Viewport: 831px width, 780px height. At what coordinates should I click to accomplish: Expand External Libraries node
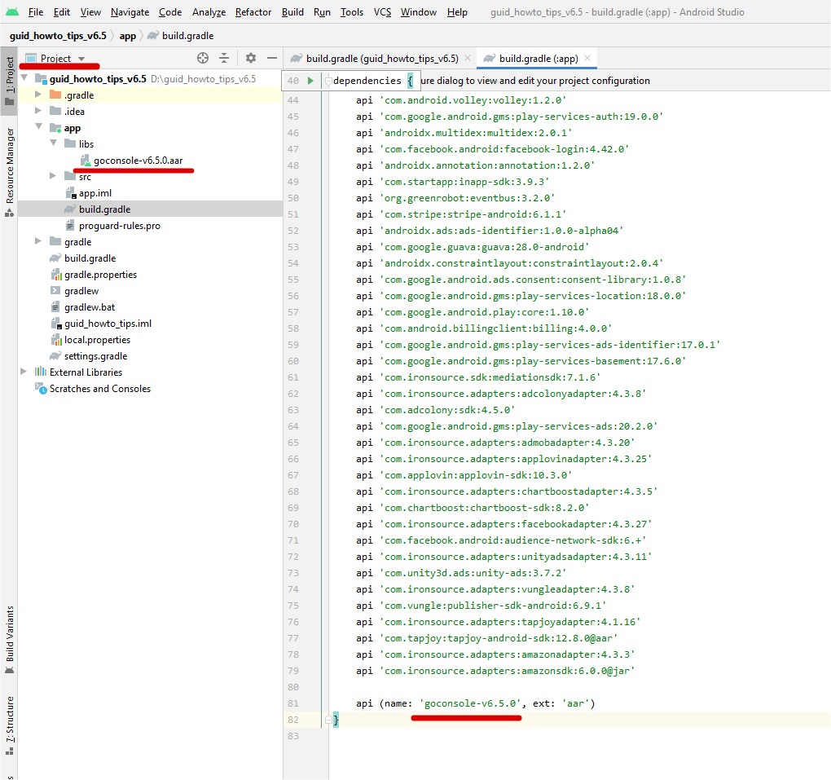pos(24,372)
